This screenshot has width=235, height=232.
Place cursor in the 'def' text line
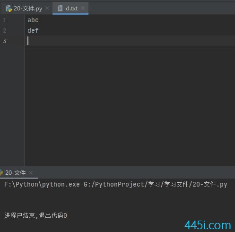click(x=33, y=30)
